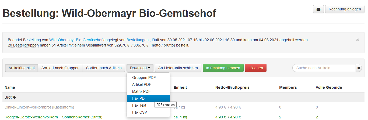This screenshot has width=368, height=120.
Task: Click the tag icon next to Brot
Action: [x=14, y=97]
